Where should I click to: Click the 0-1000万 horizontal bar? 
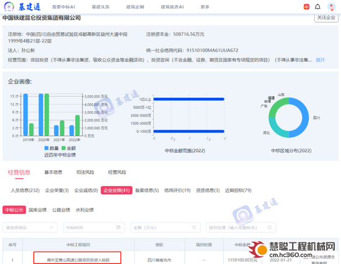pyautogui.click(x=188, y=131)
